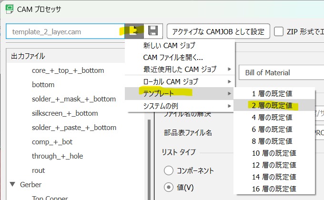Select the 値(V) radio button
Screen dimensions: 324x200
point(169,187)
